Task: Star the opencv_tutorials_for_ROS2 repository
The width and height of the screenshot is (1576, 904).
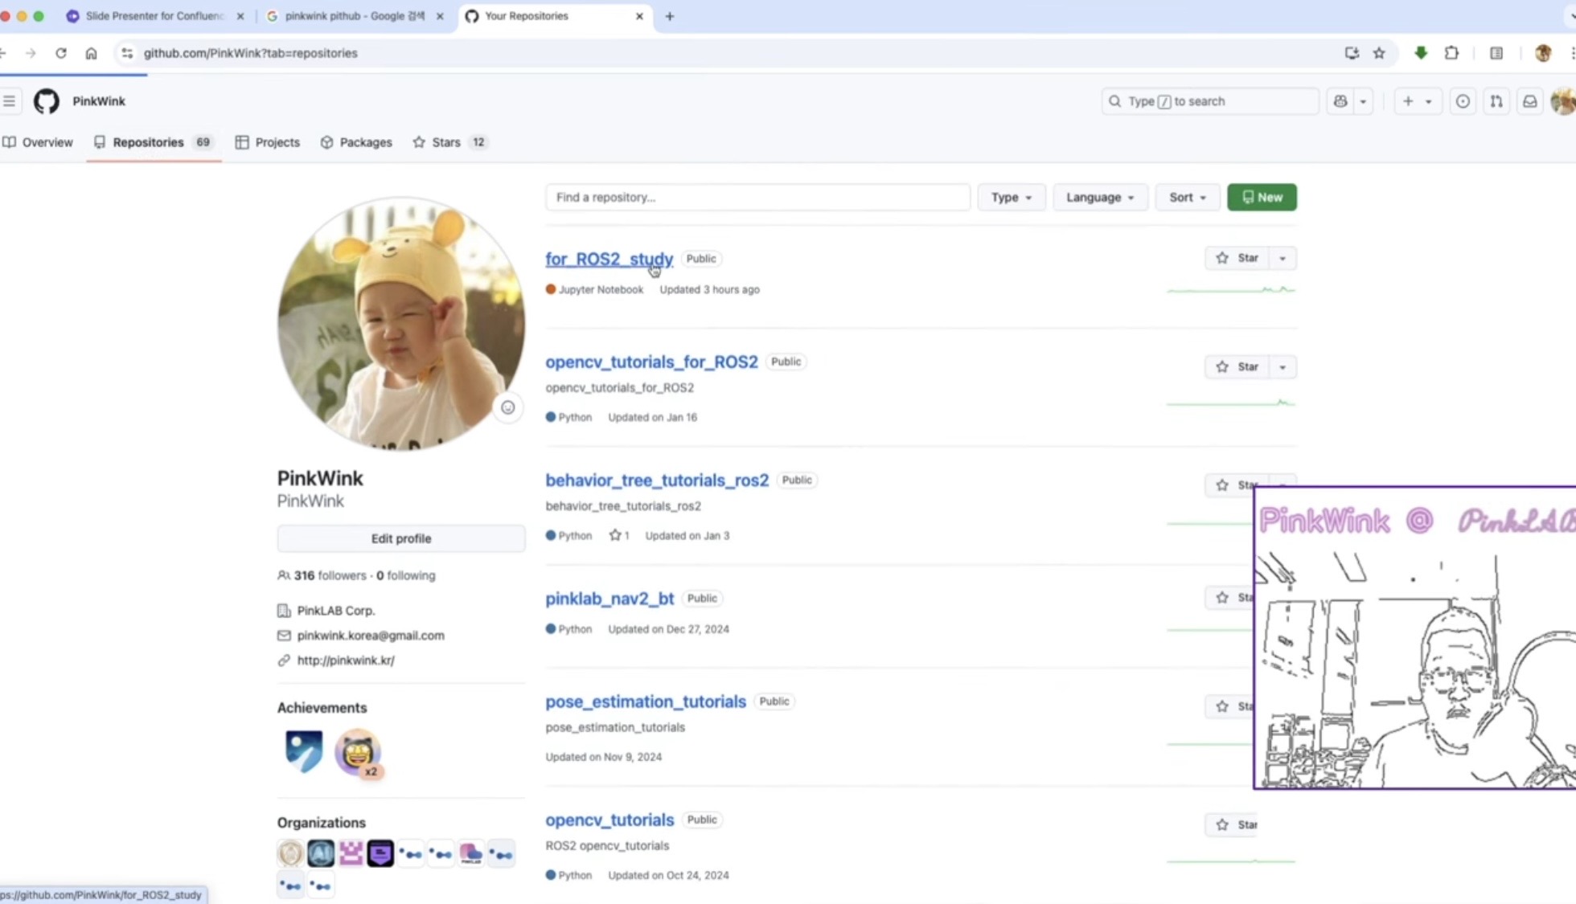Action: point(1237,366)
